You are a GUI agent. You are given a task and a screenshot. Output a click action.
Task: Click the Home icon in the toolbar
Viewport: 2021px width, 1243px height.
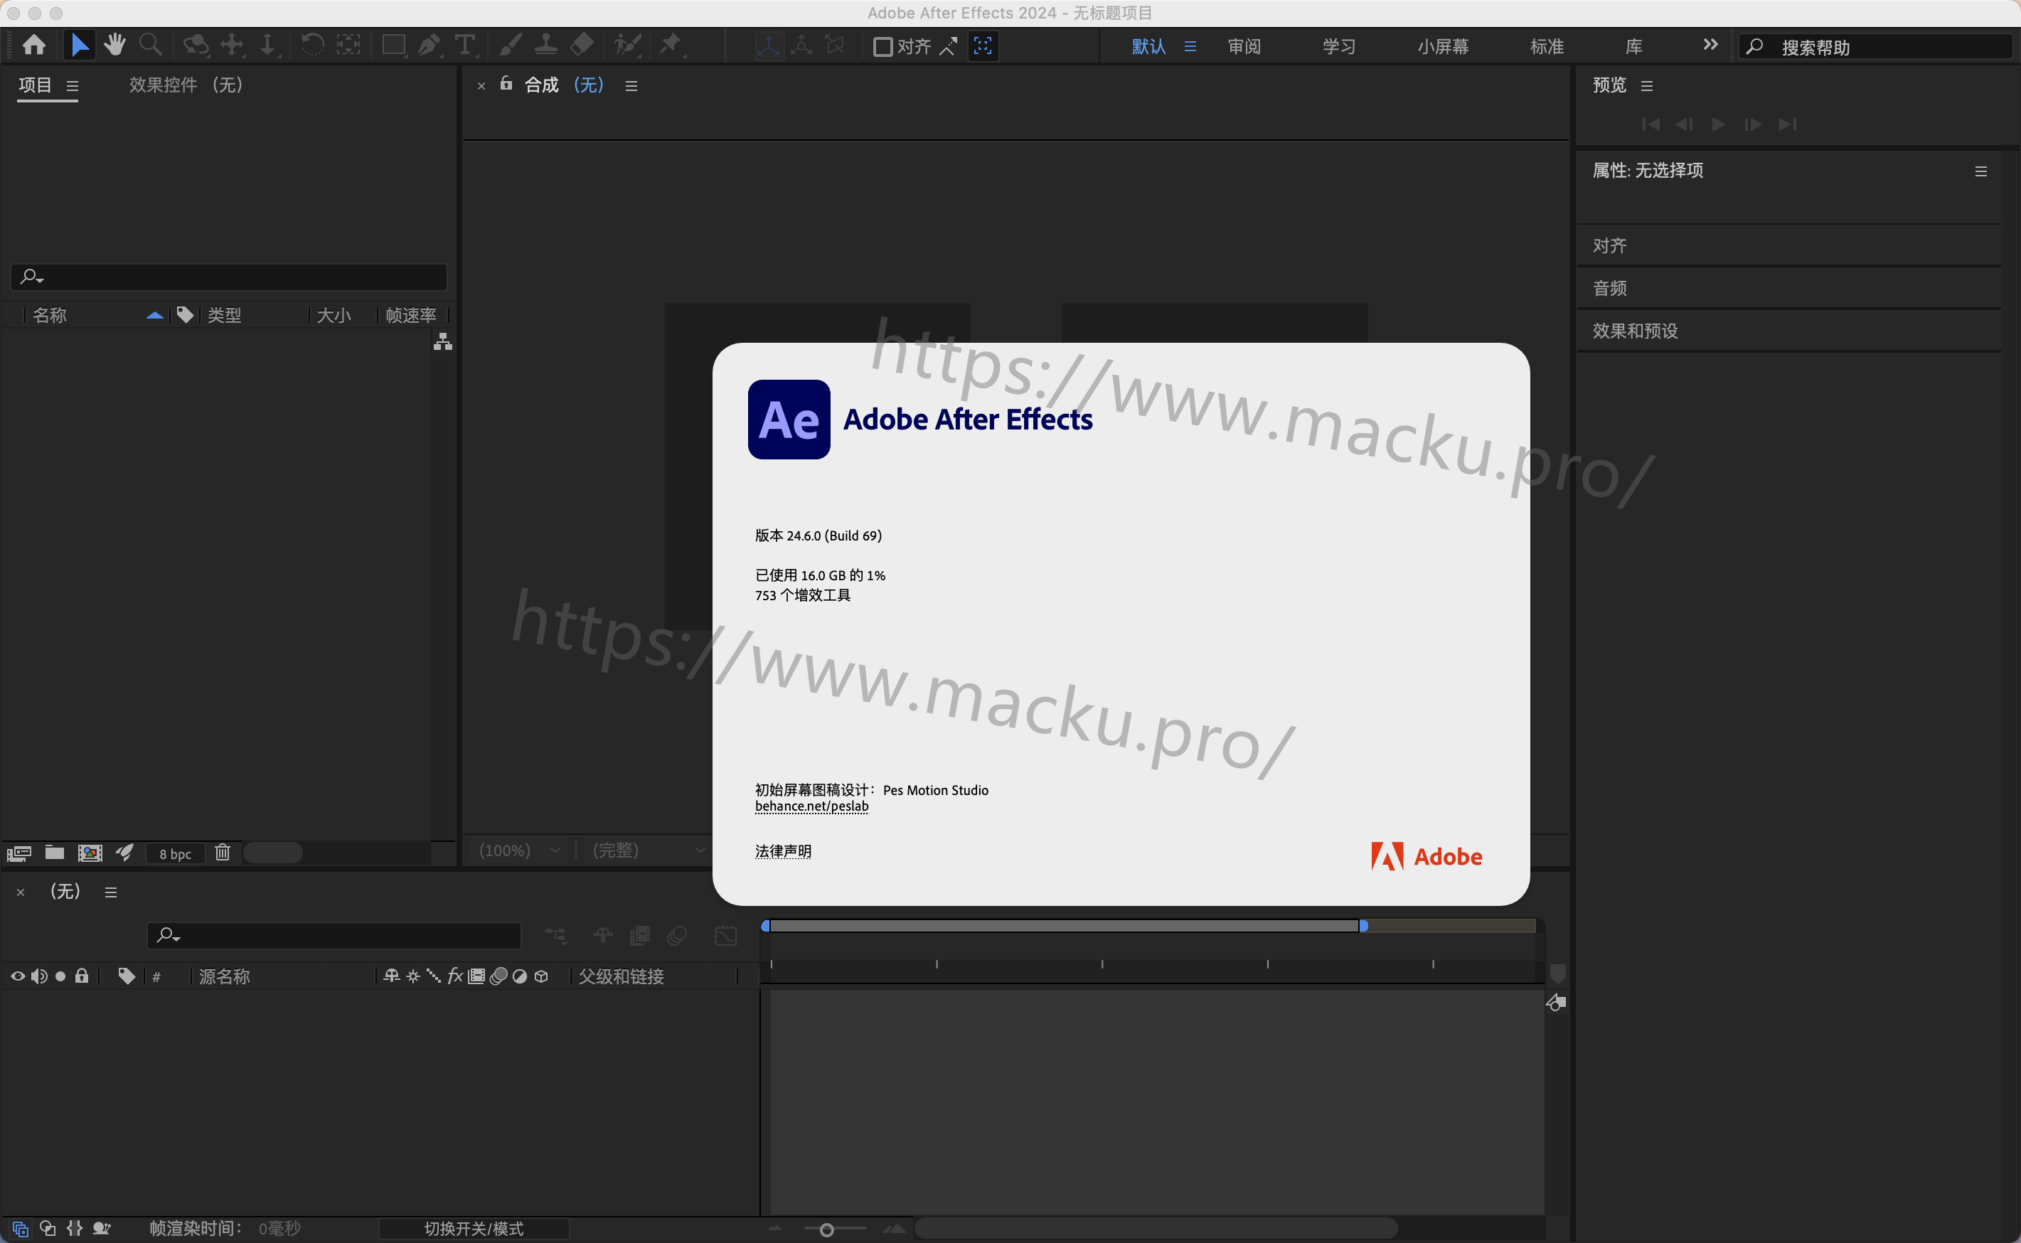tap(33, 44)
